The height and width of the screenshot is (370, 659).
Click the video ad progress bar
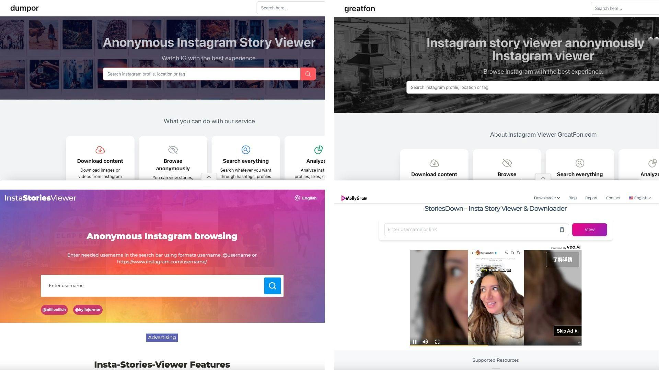(496, 345)
